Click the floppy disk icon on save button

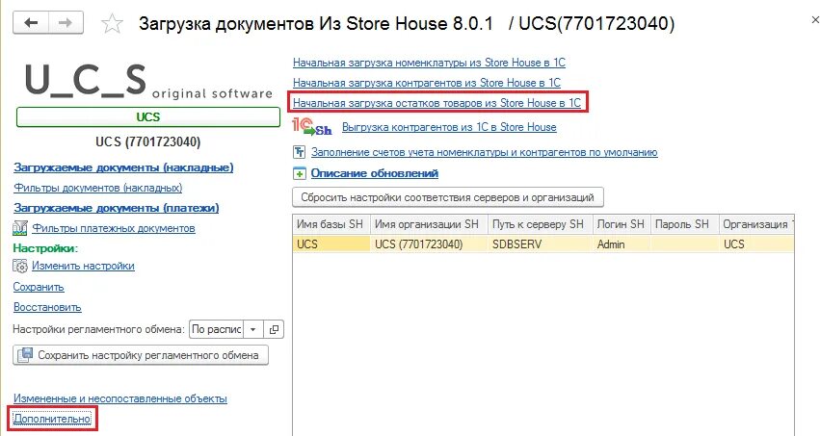(x=25, y=355)
